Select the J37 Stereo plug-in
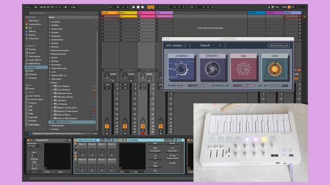 coord(62,104)
